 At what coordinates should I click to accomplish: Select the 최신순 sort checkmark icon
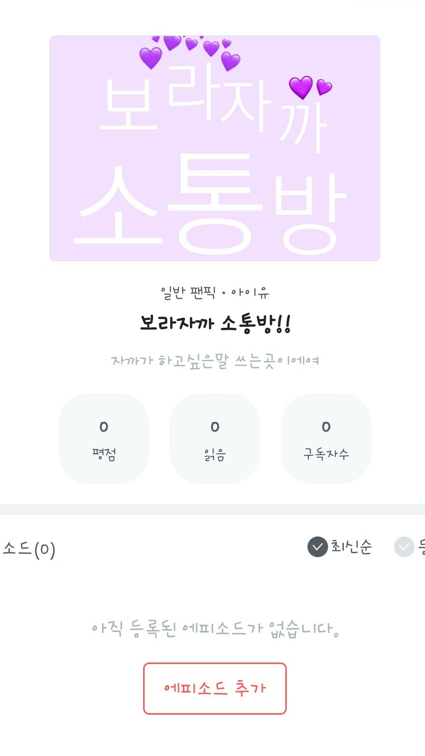coord(318,547)
